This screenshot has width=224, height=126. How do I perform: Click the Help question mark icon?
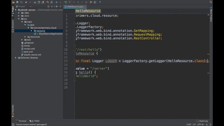click(x=100, y=2)
